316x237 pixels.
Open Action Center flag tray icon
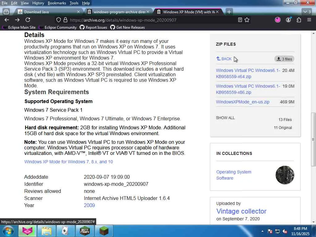pos(270,231)
